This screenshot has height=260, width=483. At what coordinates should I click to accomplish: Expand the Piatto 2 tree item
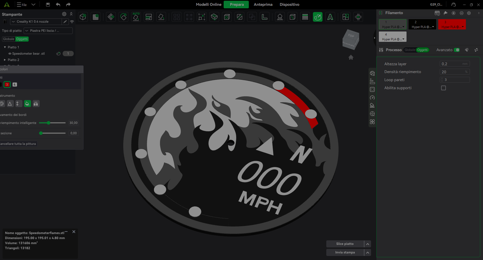tap(5, 60)
